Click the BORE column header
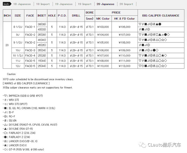 pyautogui.click(x=89, y=13)
